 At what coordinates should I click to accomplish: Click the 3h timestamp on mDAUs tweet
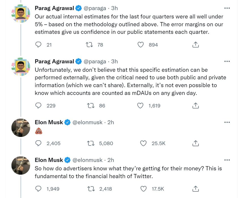tap(114, 61)
